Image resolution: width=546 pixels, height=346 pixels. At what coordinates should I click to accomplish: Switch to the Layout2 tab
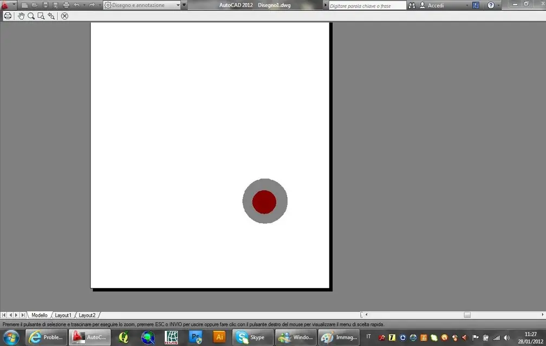pos(87,315)
